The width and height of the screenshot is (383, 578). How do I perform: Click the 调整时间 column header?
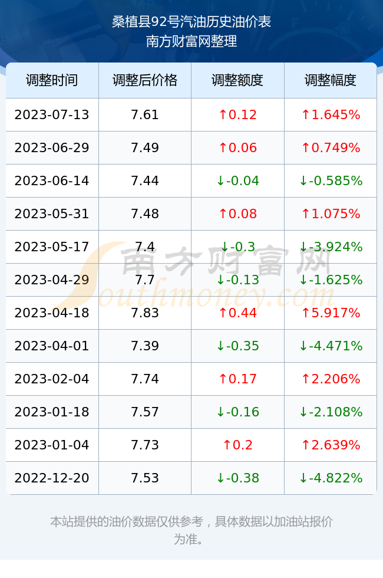pos(52,80)
